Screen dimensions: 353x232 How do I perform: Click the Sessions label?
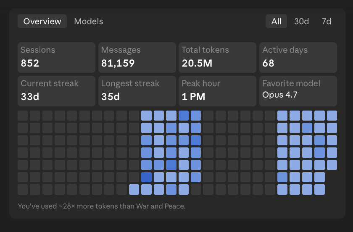tap(38, 50)
